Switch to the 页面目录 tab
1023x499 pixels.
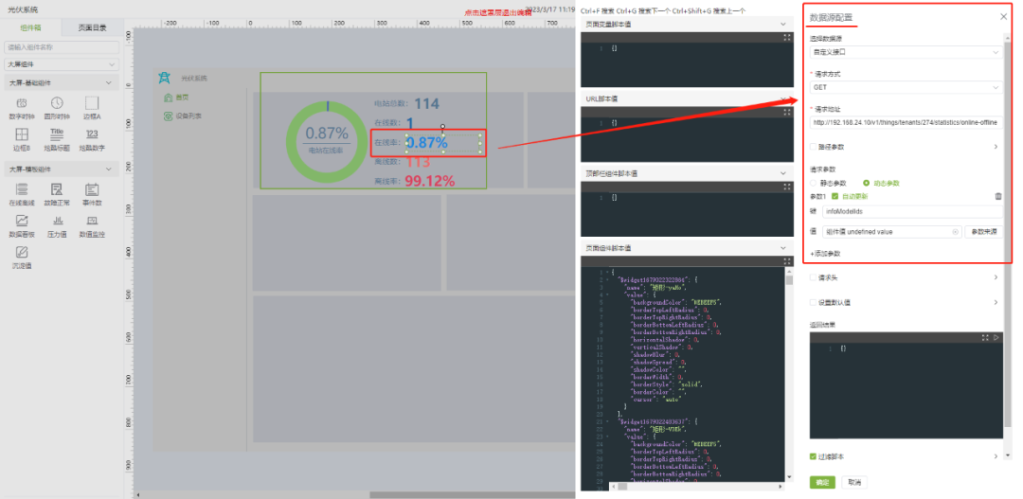pyautogui.click(x=92, y=27)
